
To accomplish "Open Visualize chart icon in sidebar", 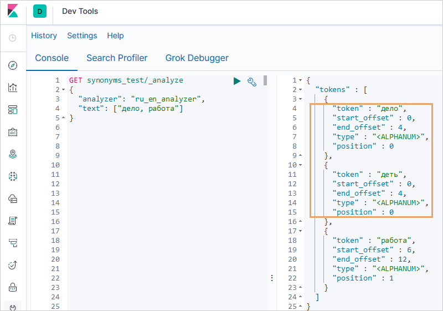I will coord(13,88).
